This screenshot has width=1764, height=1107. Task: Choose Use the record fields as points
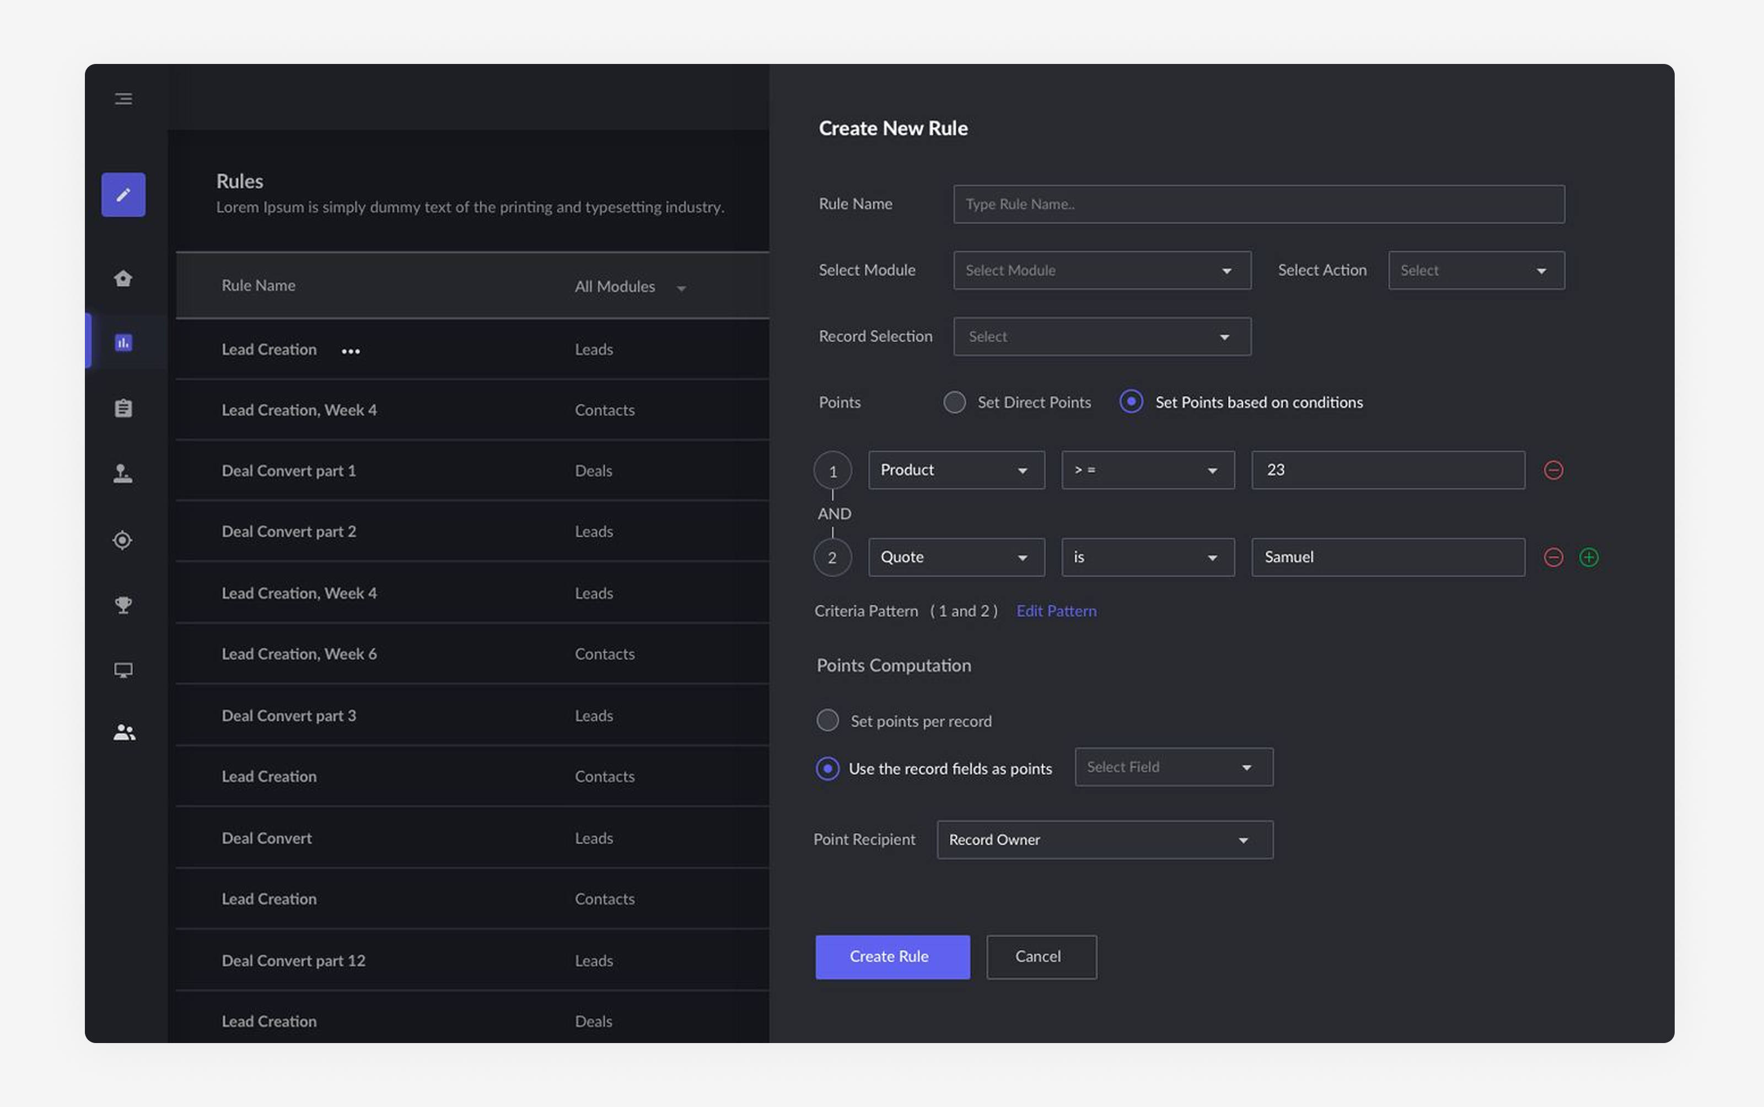click(827, 769)
